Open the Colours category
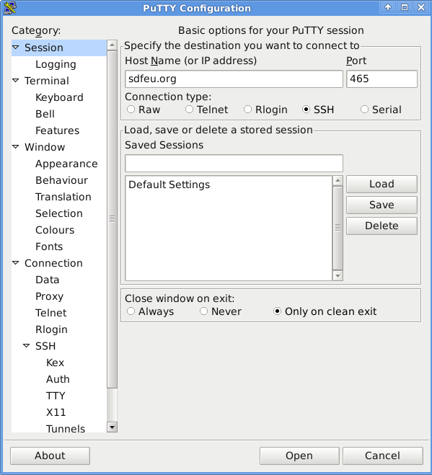 (55, 230)
